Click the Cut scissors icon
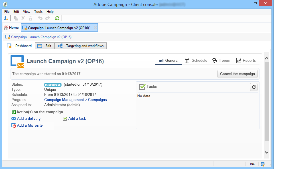The image size is (282, 177). [x=23, y=18]
